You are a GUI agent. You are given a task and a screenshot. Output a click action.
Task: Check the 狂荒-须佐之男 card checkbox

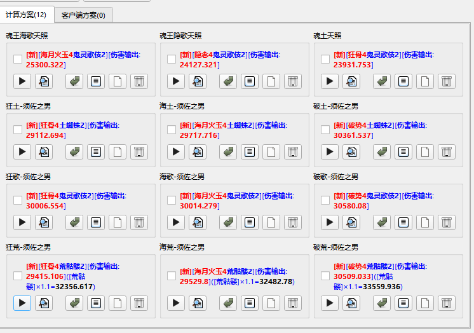18,276
